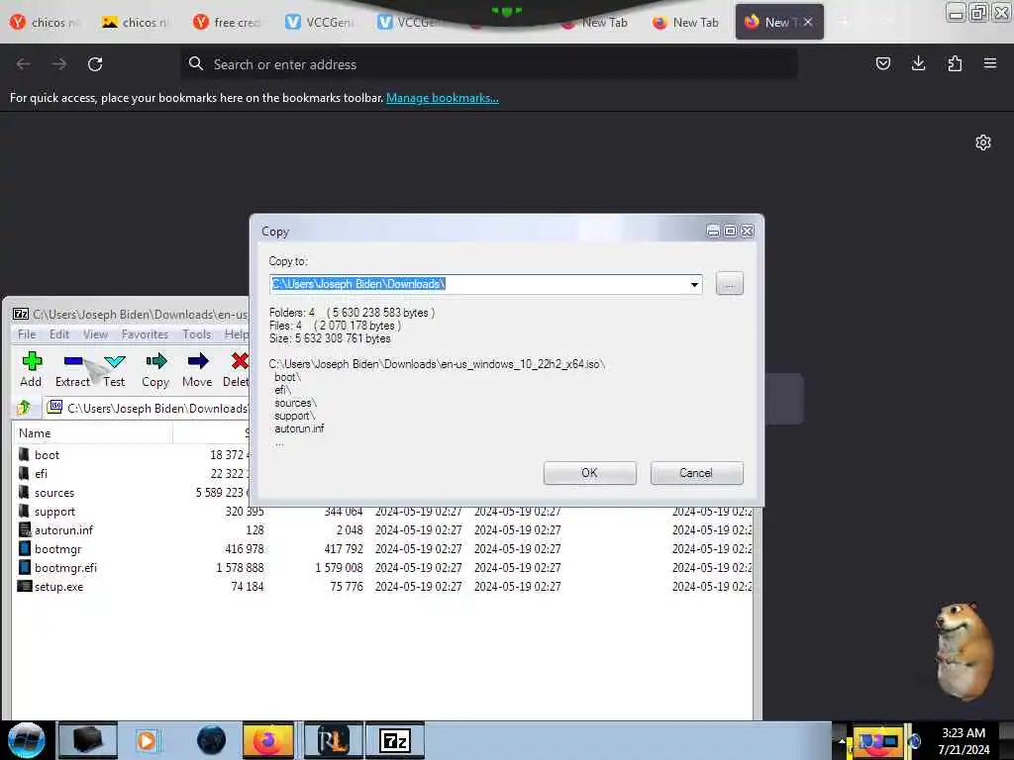
Task: Open the Firefox hamburger menu
Action: [990, 63]
